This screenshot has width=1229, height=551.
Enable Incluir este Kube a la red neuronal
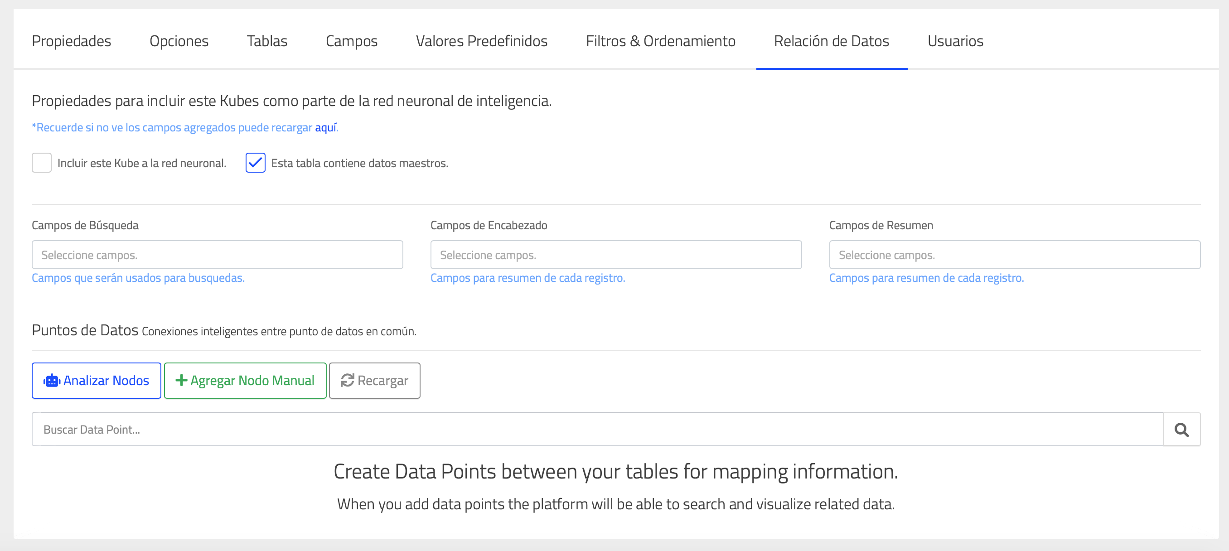click(42, 163)
